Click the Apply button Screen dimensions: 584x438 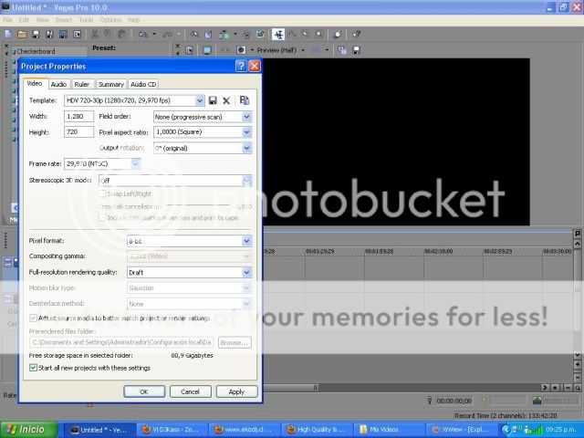(236, 391)
